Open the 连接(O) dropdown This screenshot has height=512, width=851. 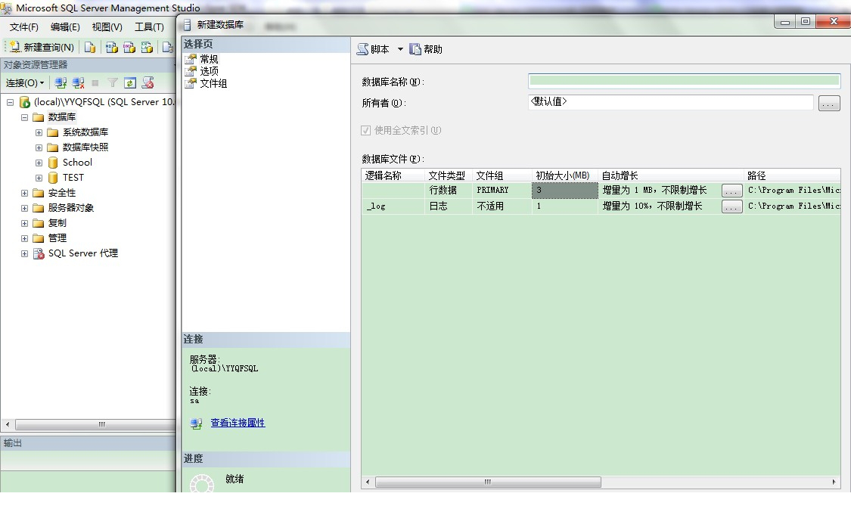click(25, 83)
